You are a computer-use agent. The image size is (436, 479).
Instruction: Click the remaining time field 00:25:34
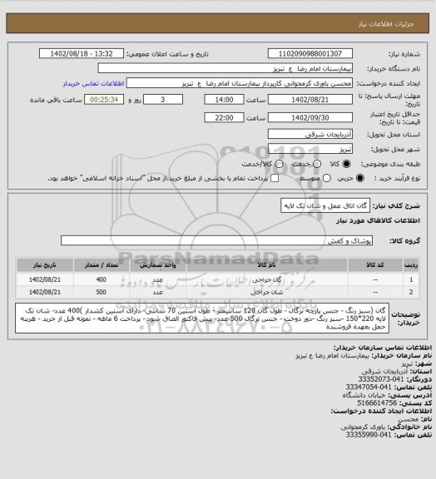coord(104,100)
